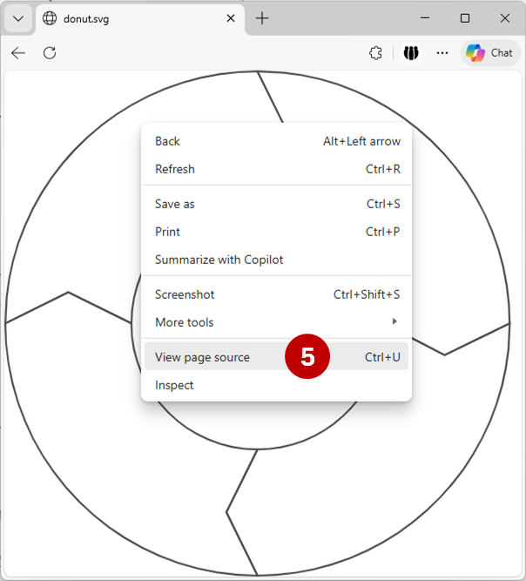Open the Extensions puzzle icon
Viewport: 526px width, 581px height.
(x=375, y=53)
